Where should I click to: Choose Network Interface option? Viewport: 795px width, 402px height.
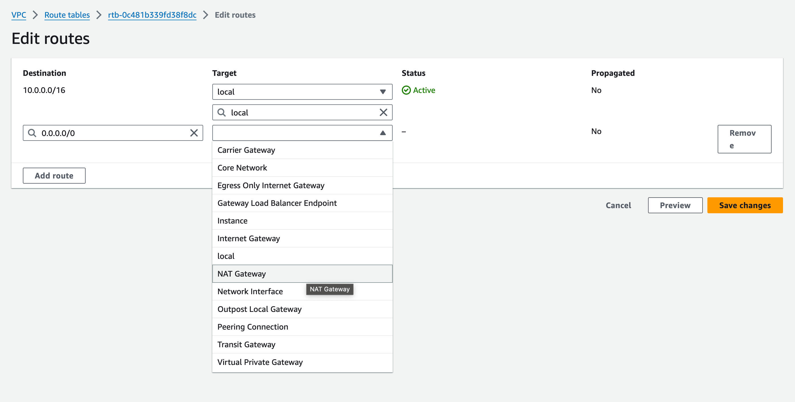coord(302,291)
